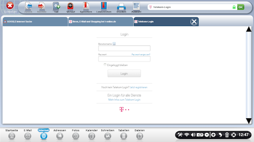The height and width of the screenshot is (142, 254).
Task: Go forward with the Nächste arrow
Action: click(42, 6)
